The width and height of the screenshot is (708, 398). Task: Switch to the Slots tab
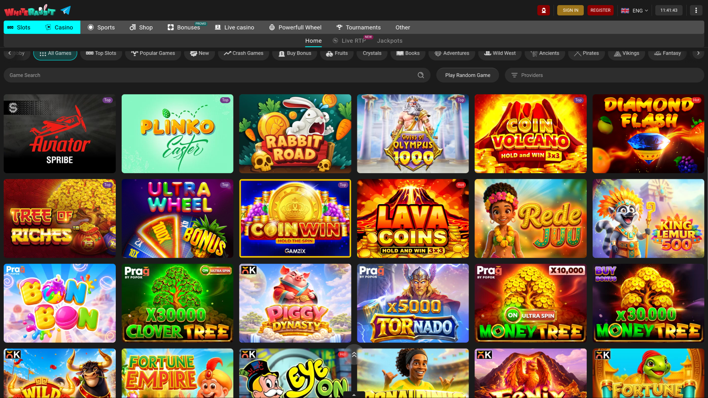tap(19, 27)
